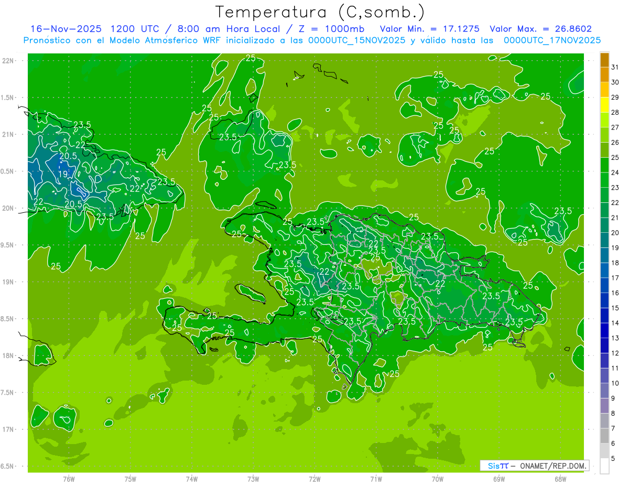629x486 pixels.
Task: Click the "19N" latitude axis label
Action: 9,282
